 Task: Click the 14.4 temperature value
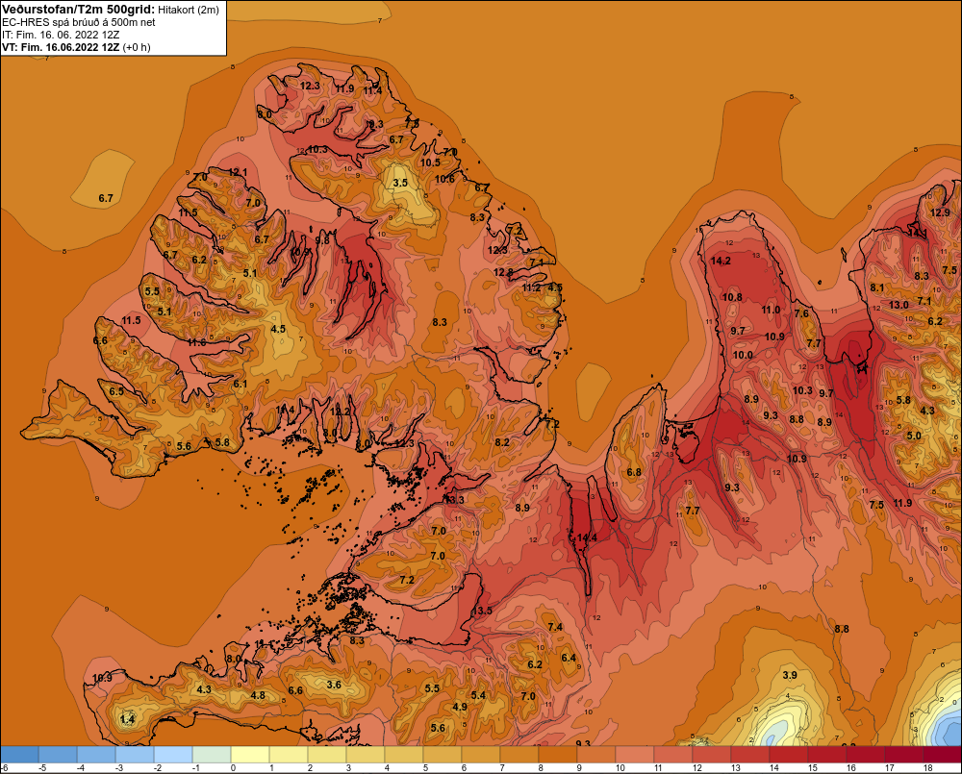point(587,537)
